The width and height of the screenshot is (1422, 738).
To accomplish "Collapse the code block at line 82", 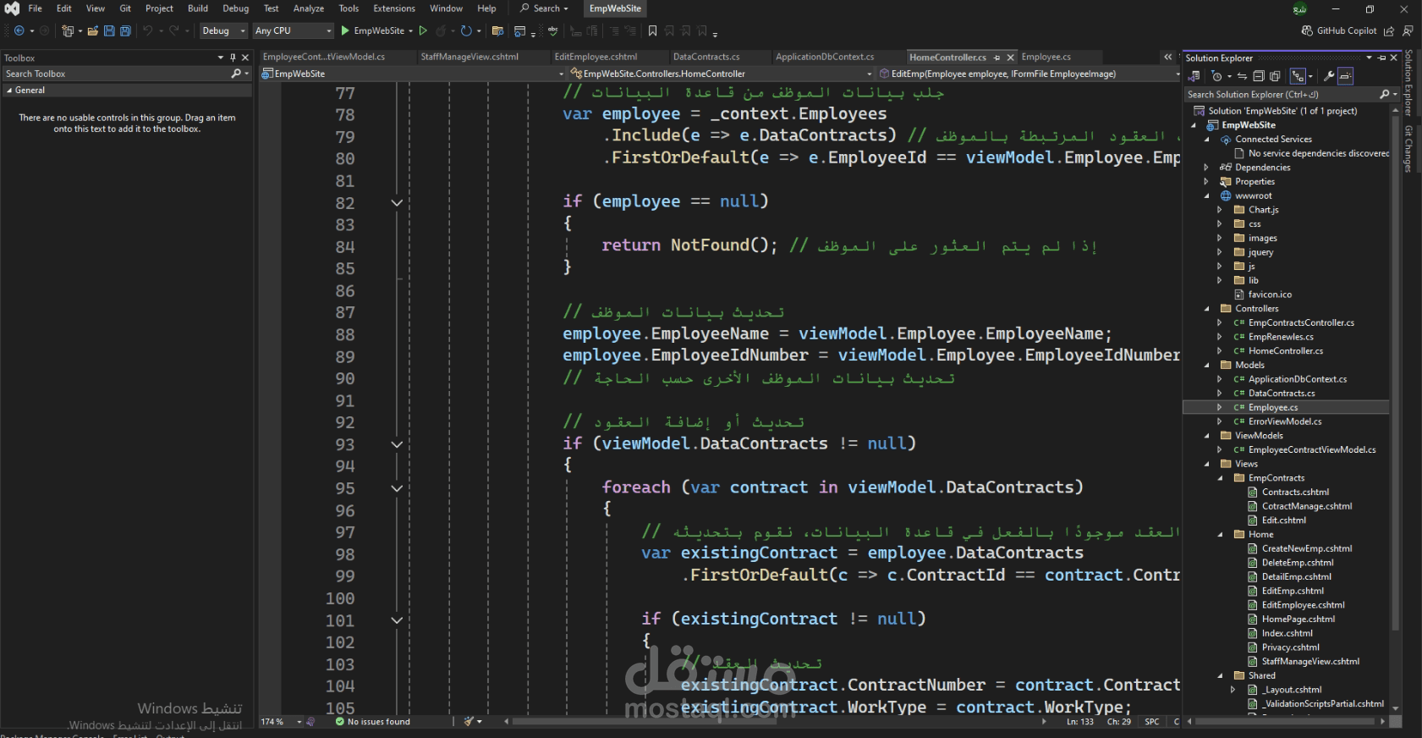I will [397, 202].
